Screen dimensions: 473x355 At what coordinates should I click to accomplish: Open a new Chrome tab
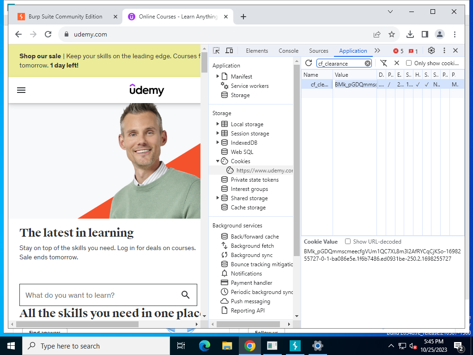[x=243, y=17]
